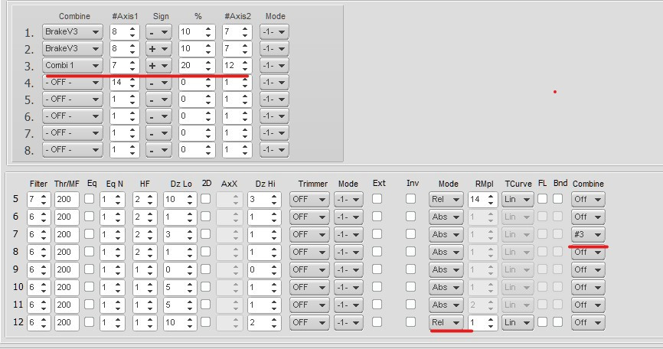Toggle the Ext checkbox for axis 7
The width and height of the screenshot is (663, 349).
pos(377,234)
